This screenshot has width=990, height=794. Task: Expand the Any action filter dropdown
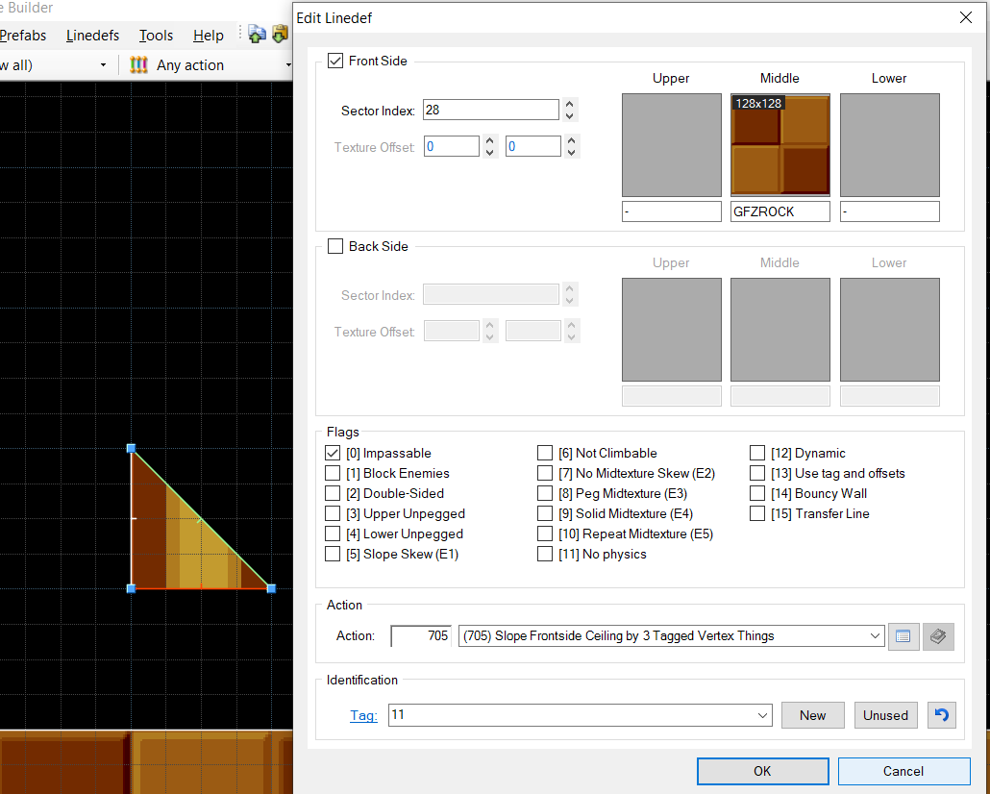pos(288,65)
